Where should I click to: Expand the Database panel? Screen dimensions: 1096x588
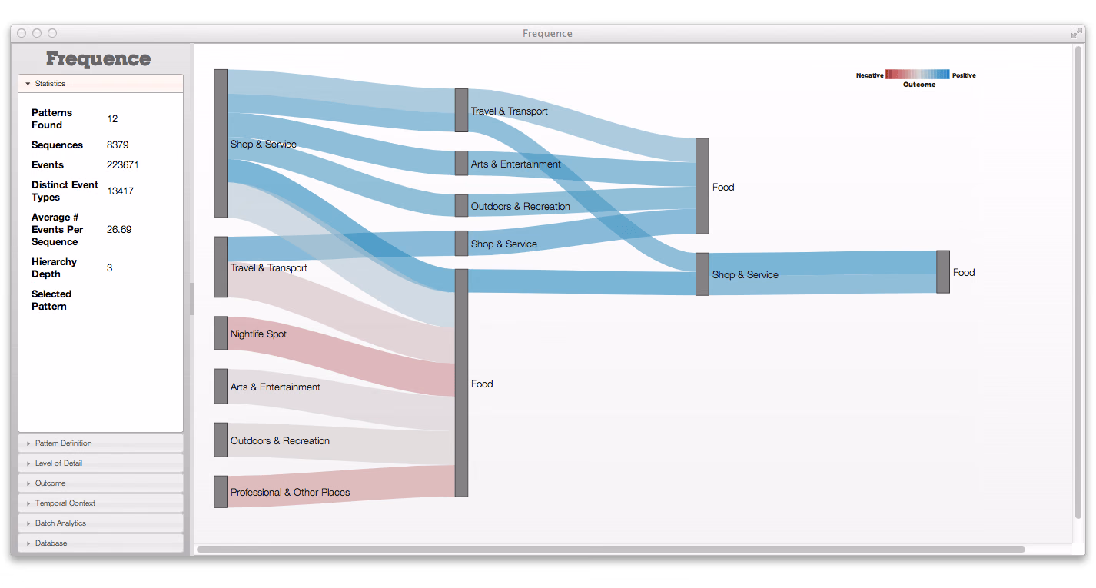click(101, 543)
